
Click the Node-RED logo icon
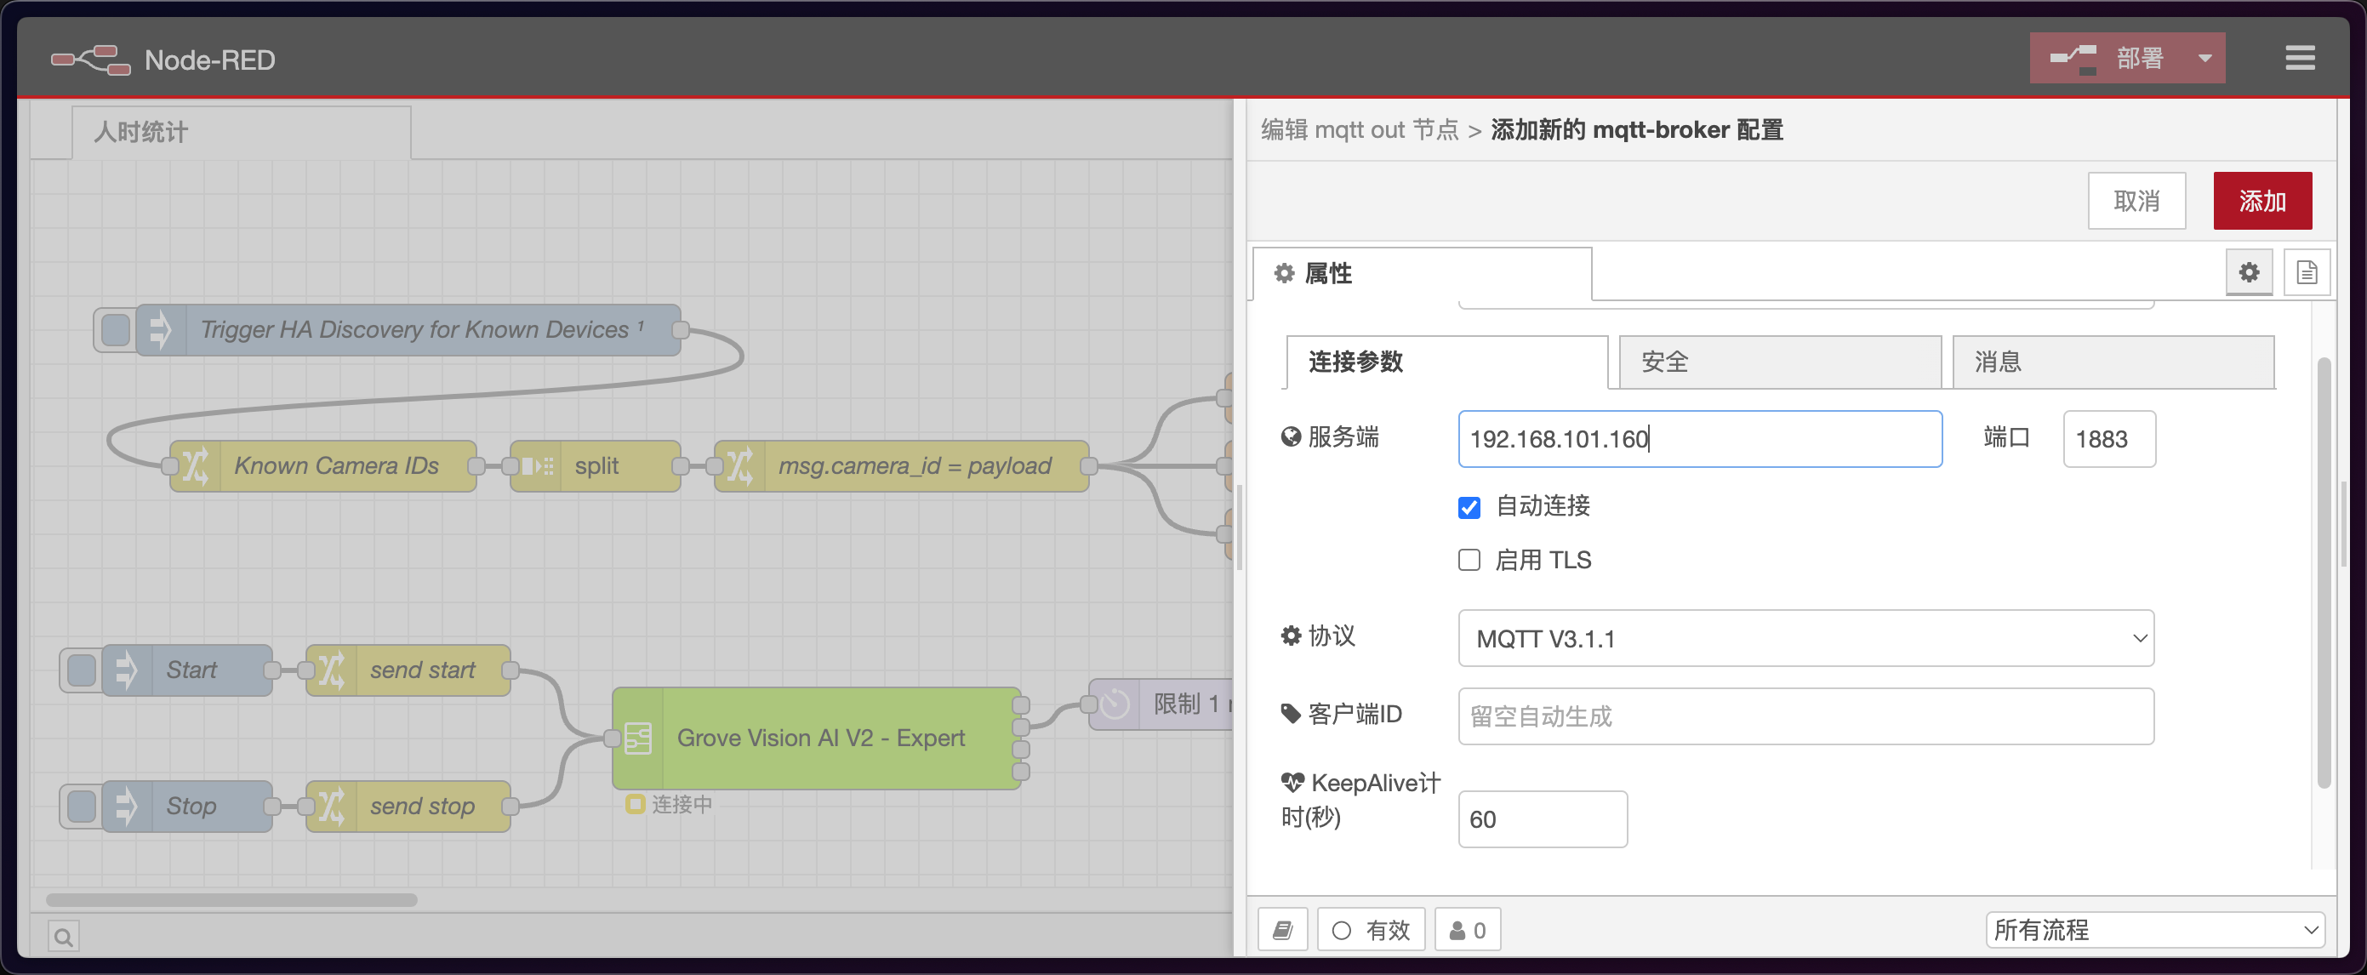tap(90, 60)
